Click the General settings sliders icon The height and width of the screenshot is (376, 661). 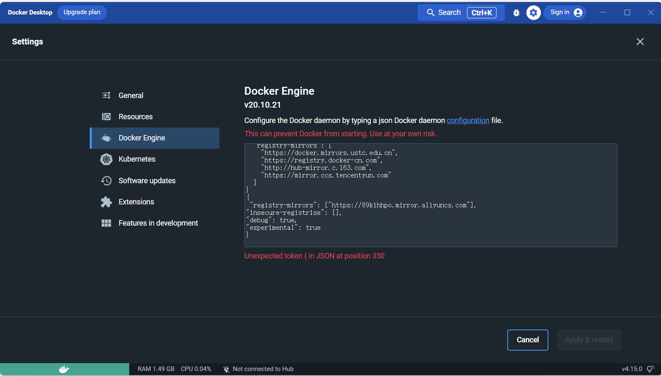coord(106,96)
